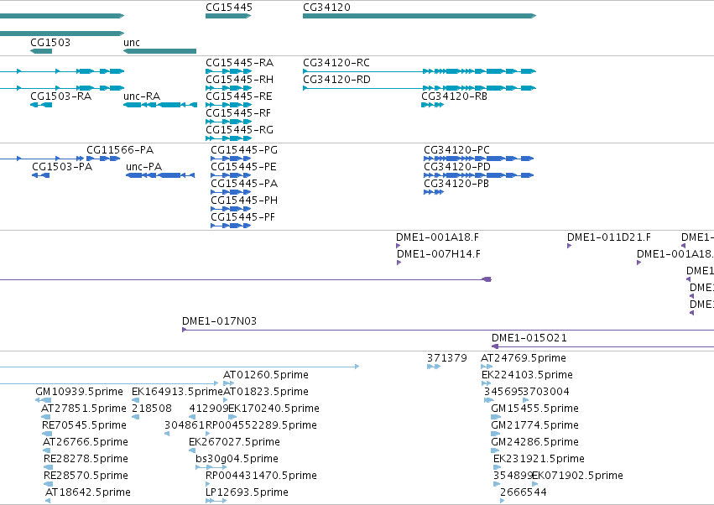Click the CG11566-PA protein feature

pyautogui.click(x=104, y=159)
